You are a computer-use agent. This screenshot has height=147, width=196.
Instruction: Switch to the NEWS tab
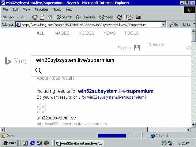coord(110,33)
